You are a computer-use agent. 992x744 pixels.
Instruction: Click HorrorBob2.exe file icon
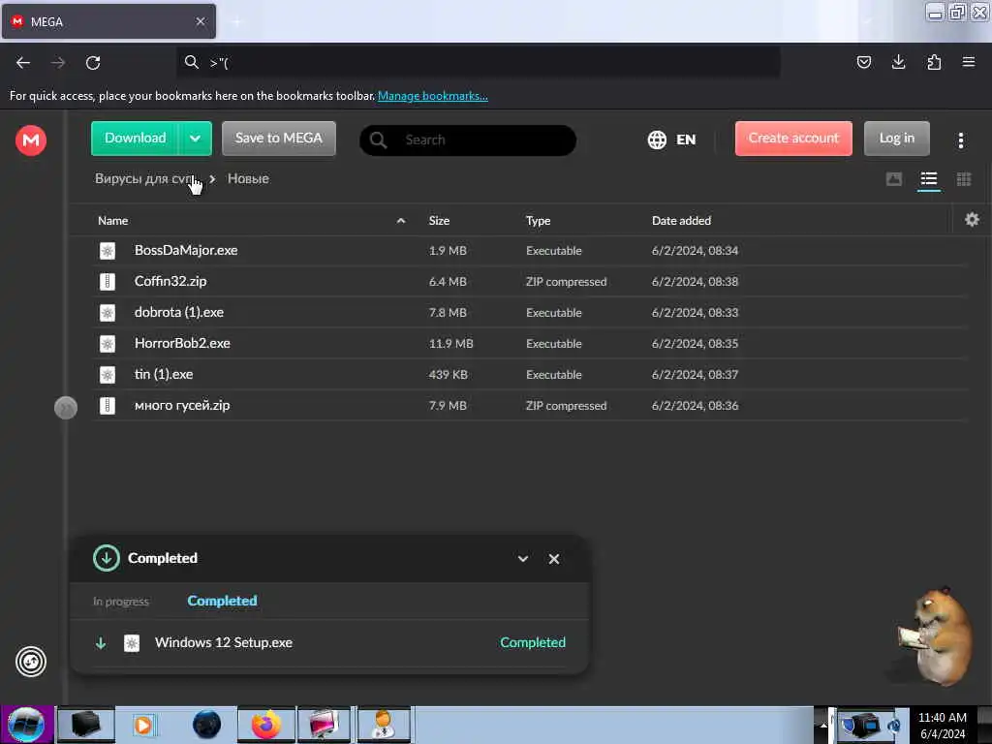point(108,344)
